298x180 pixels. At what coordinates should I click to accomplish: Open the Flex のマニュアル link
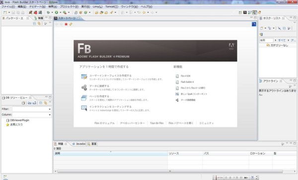point(104,123)
